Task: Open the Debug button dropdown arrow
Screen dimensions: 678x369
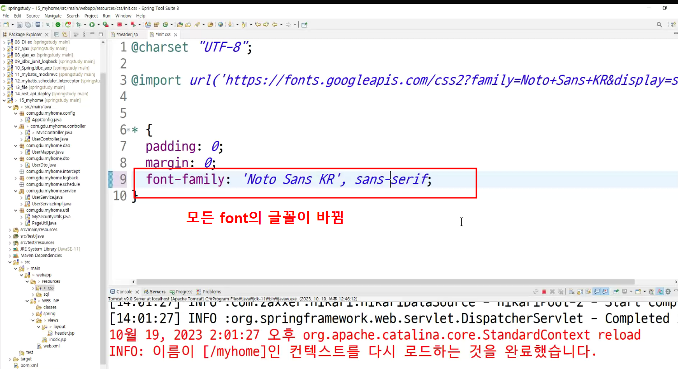Action: tap(85, 24)
